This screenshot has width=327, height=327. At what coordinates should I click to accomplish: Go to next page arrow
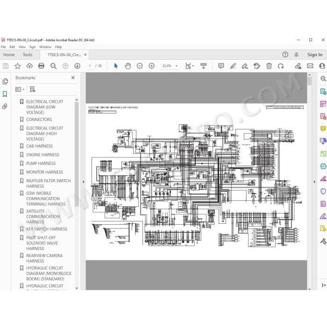(x=78, y=66)
